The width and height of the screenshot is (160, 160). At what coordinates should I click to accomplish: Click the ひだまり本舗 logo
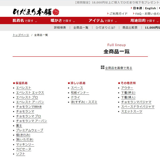(36, 12)
